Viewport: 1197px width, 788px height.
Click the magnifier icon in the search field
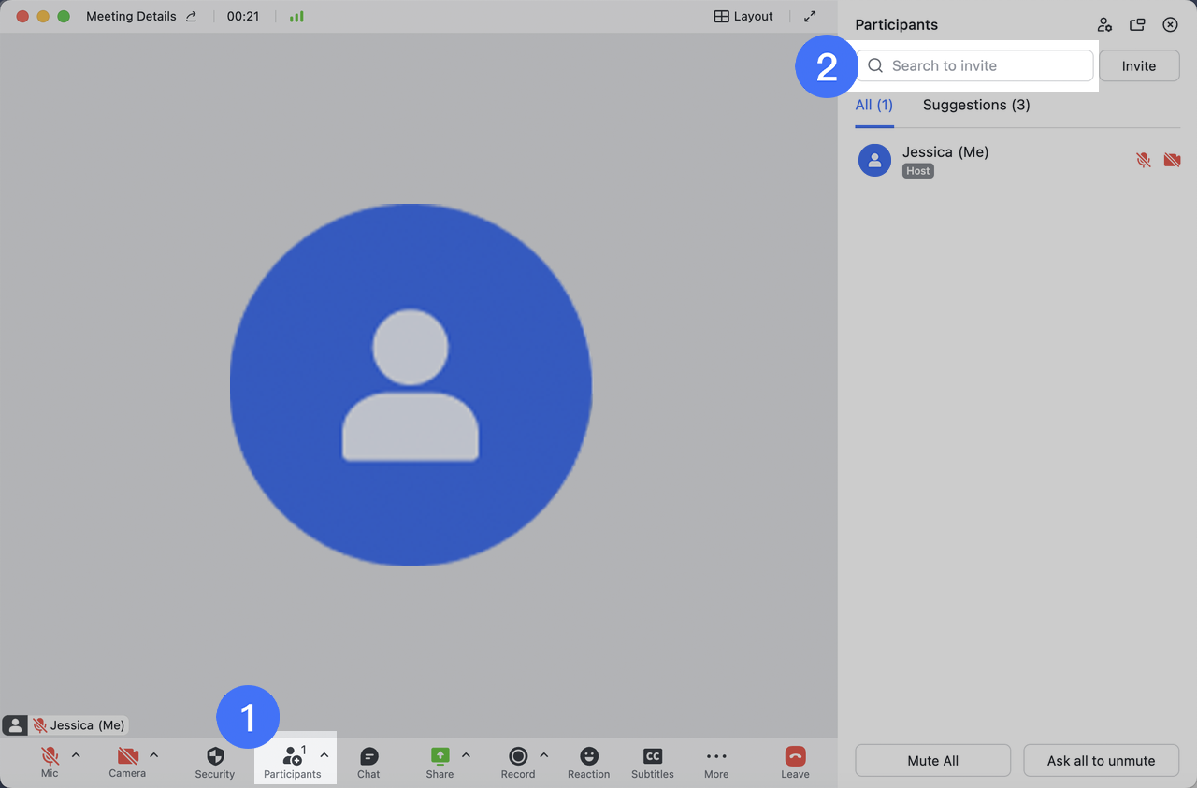click(875, 65)
